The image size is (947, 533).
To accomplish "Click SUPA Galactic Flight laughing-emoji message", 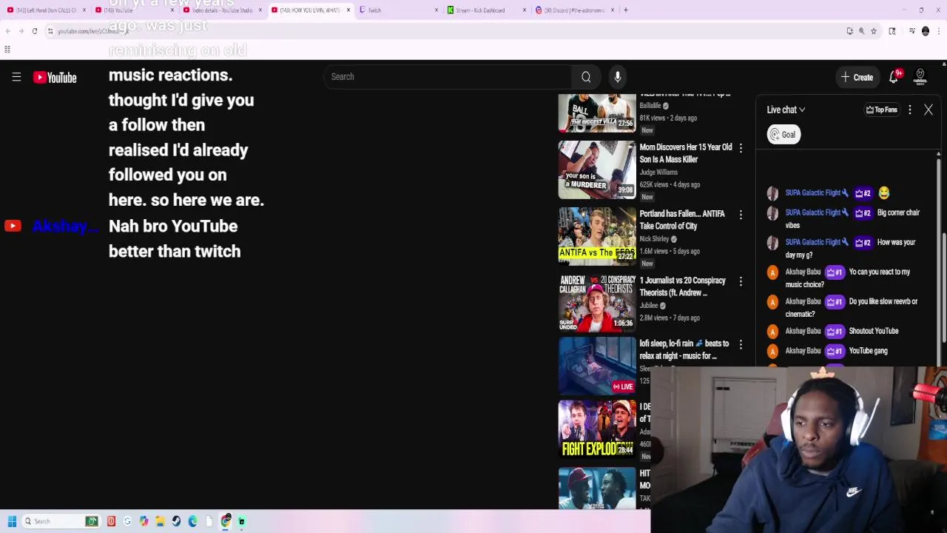I will pyautogui.click(x=849, y=193).
